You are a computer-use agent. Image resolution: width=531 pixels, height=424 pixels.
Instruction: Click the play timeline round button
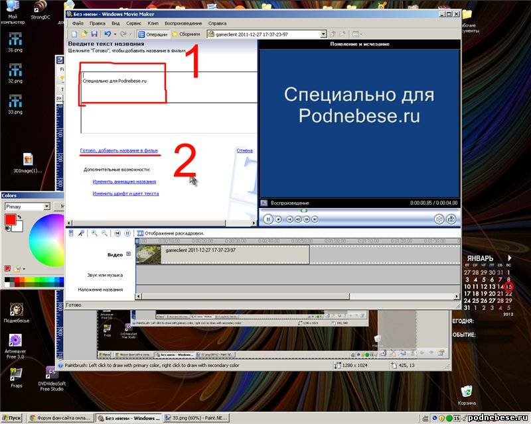(x=127, y=233)
